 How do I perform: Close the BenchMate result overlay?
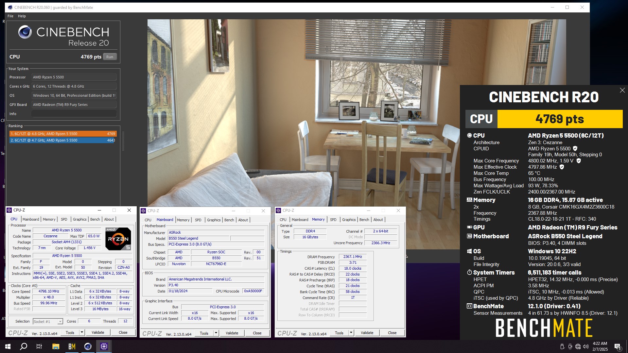[x=622, y=90]
